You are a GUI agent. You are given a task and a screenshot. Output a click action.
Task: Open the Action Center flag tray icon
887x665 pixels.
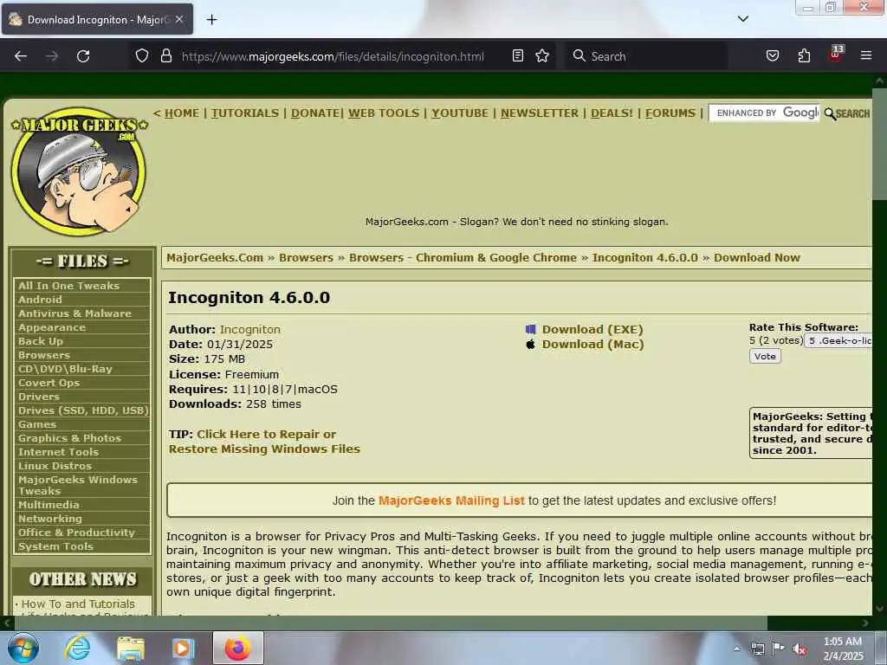[x=778, y=649]
